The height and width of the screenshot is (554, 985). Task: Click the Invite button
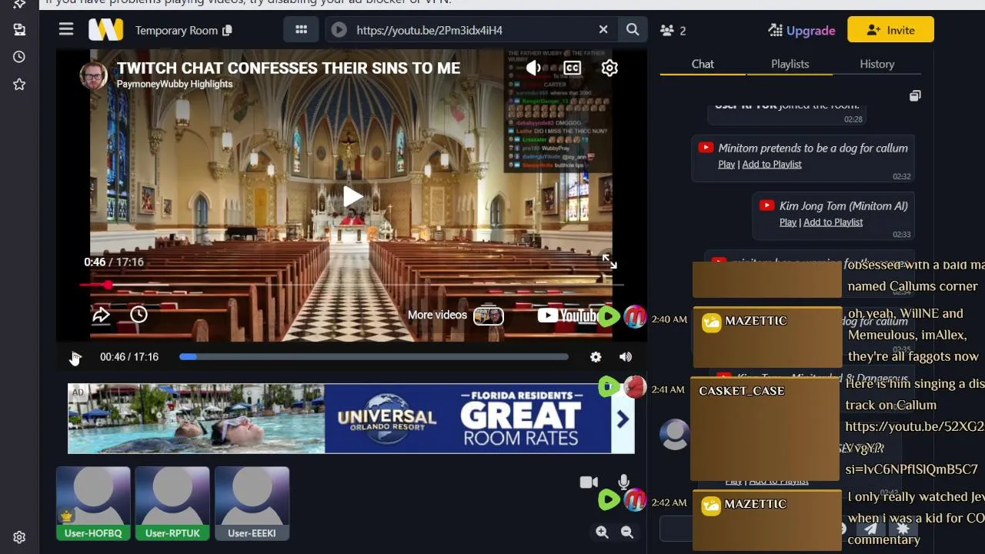pos(890,30)
